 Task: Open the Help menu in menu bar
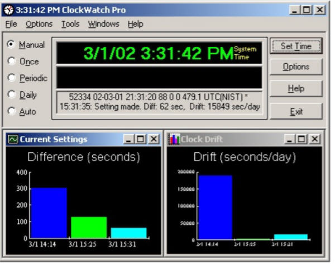[x=136, y=24]
